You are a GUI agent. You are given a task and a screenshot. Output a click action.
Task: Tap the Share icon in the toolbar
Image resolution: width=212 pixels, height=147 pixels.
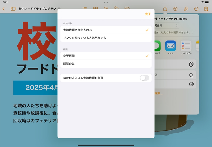tap(165, 9)
